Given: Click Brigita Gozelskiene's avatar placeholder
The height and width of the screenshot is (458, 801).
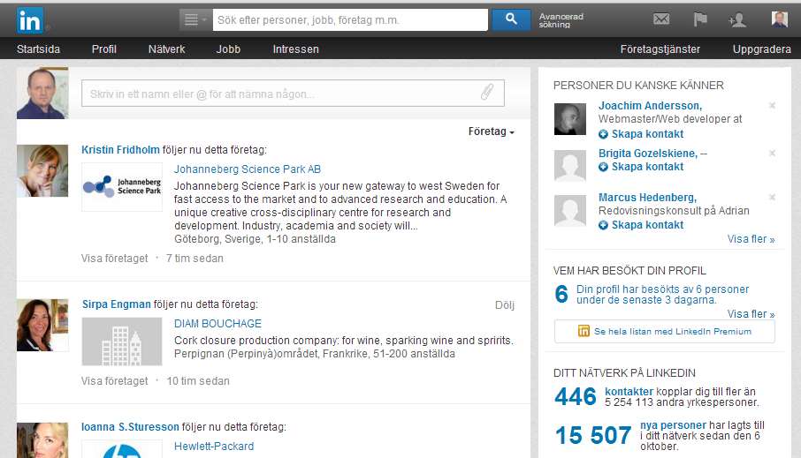Looking at the screenshot, I should pos(570,166).
